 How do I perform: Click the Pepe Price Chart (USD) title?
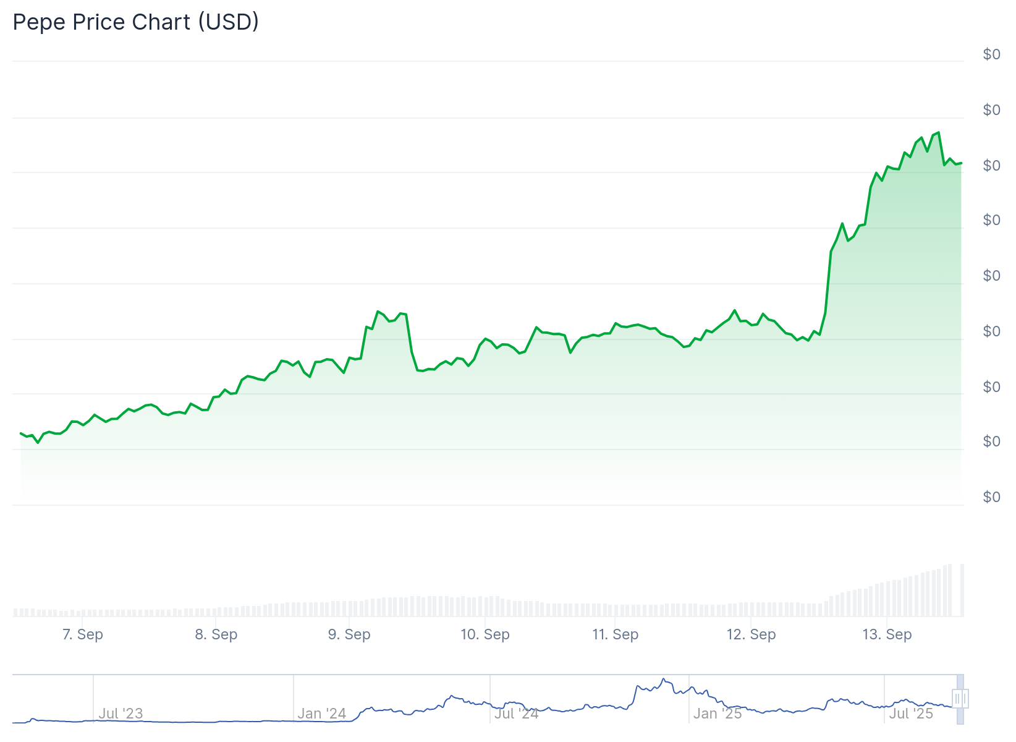pyautogui.click(x=136, y=22)
